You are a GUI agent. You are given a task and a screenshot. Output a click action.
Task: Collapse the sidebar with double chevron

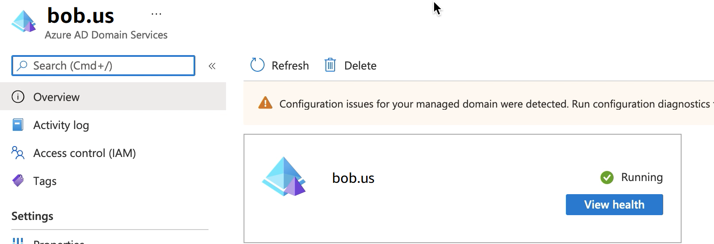point(212,66)
